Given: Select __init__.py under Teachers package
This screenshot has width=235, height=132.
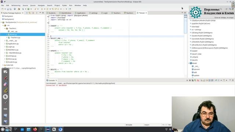Looking at the screenshot, I should point(14,32).
